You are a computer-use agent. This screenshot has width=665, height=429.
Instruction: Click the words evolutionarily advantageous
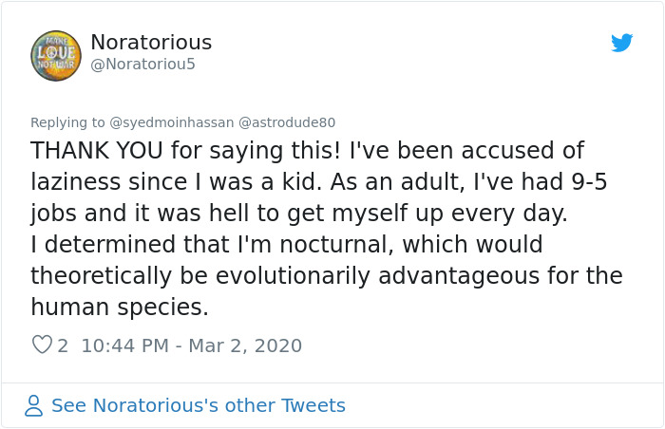377,276
